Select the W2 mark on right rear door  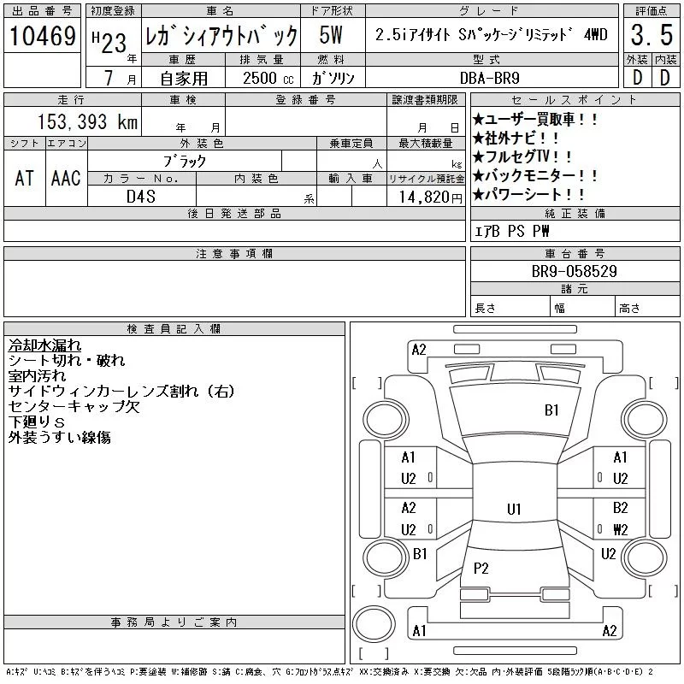(620, 529)
